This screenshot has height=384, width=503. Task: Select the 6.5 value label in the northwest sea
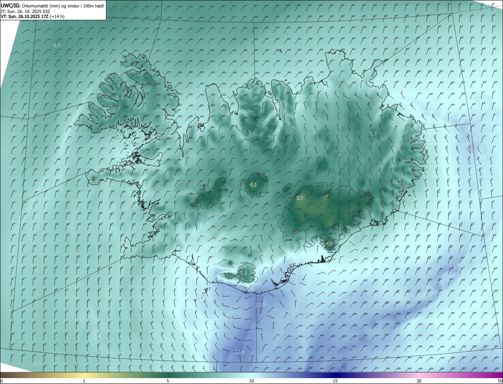coord(57,46)
